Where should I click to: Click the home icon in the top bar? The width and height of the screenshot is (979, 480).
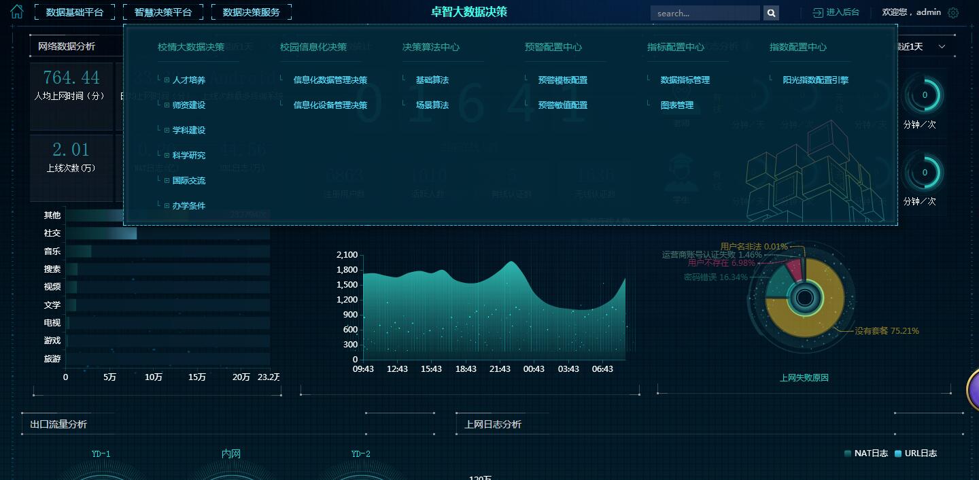[16, 12]
